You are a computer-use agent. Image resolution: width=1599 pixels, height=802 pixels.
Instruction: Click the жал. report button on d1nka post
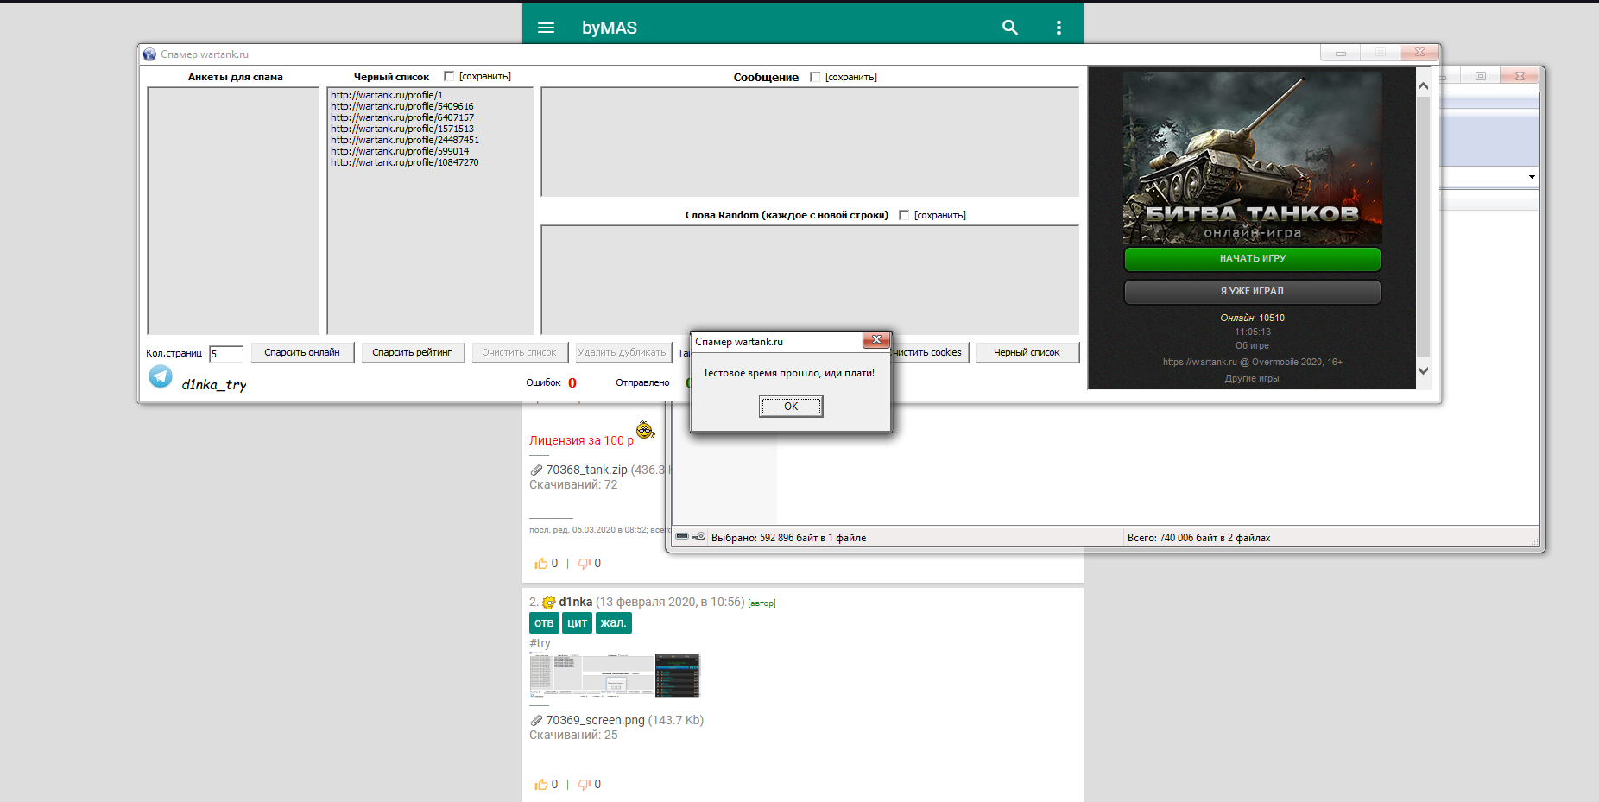613,623
